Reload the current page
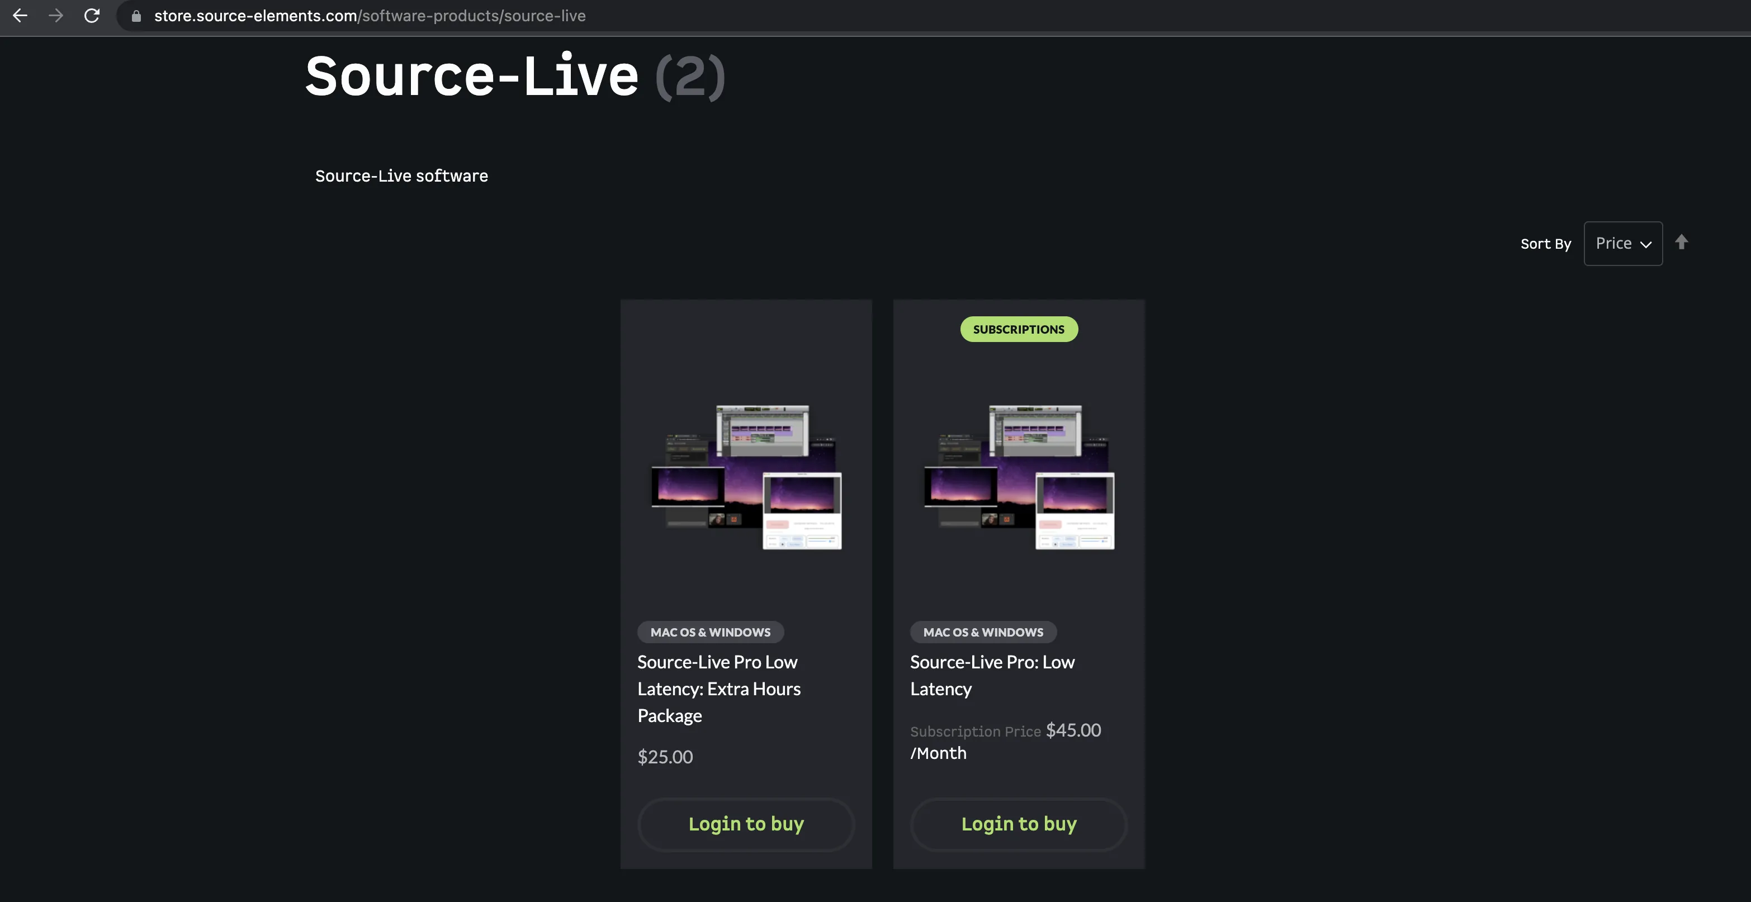The width and height of the screenshot is (1751, 902). coord(92,16)
